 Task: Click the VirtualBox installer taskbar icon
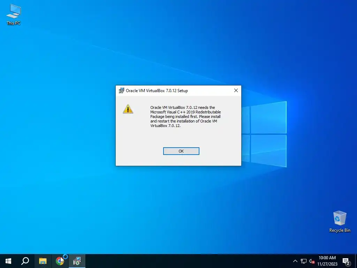(x=77, y=261)
